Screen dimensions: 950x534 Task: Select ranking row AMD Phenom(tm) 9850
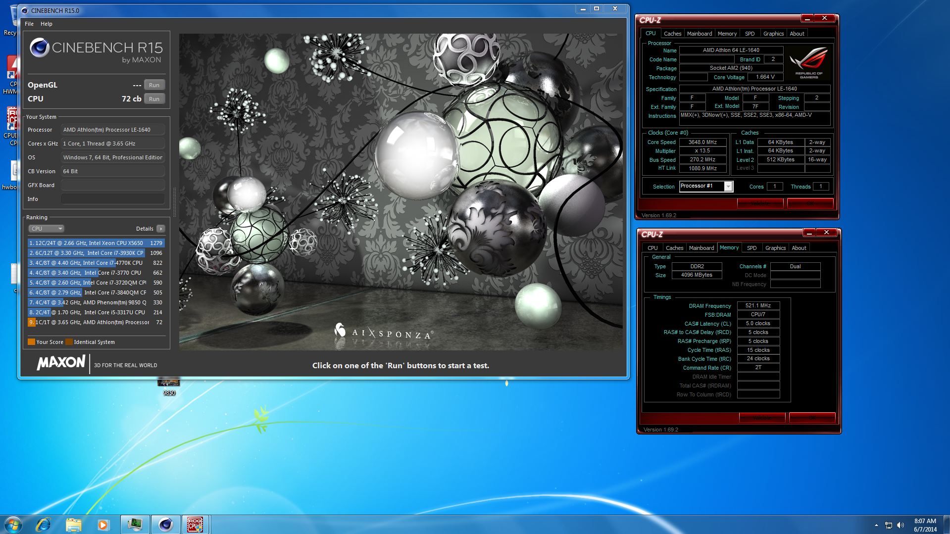(x=96, y=302)
